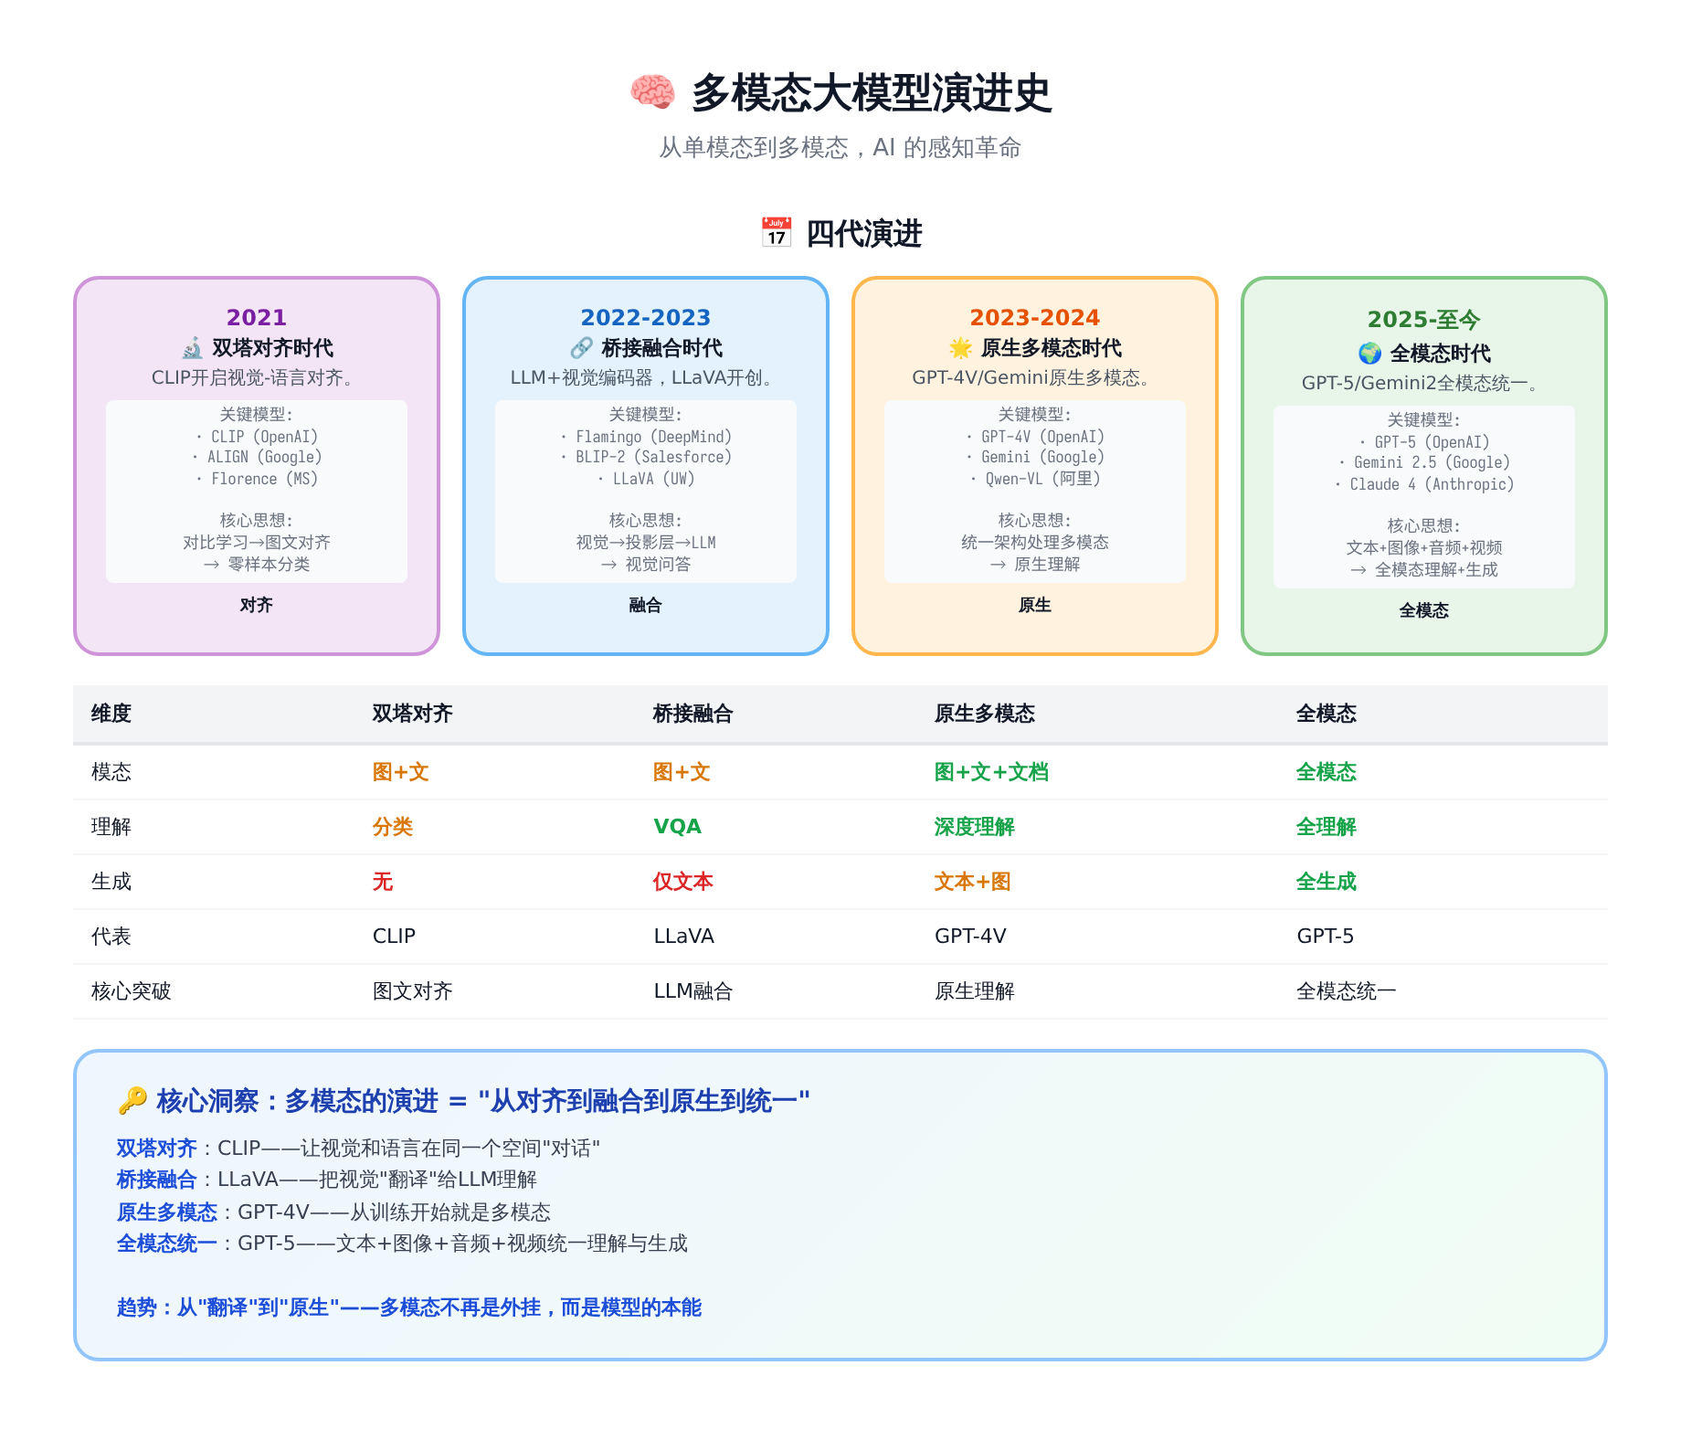Click the 文本+图 cell

[973, 882]
